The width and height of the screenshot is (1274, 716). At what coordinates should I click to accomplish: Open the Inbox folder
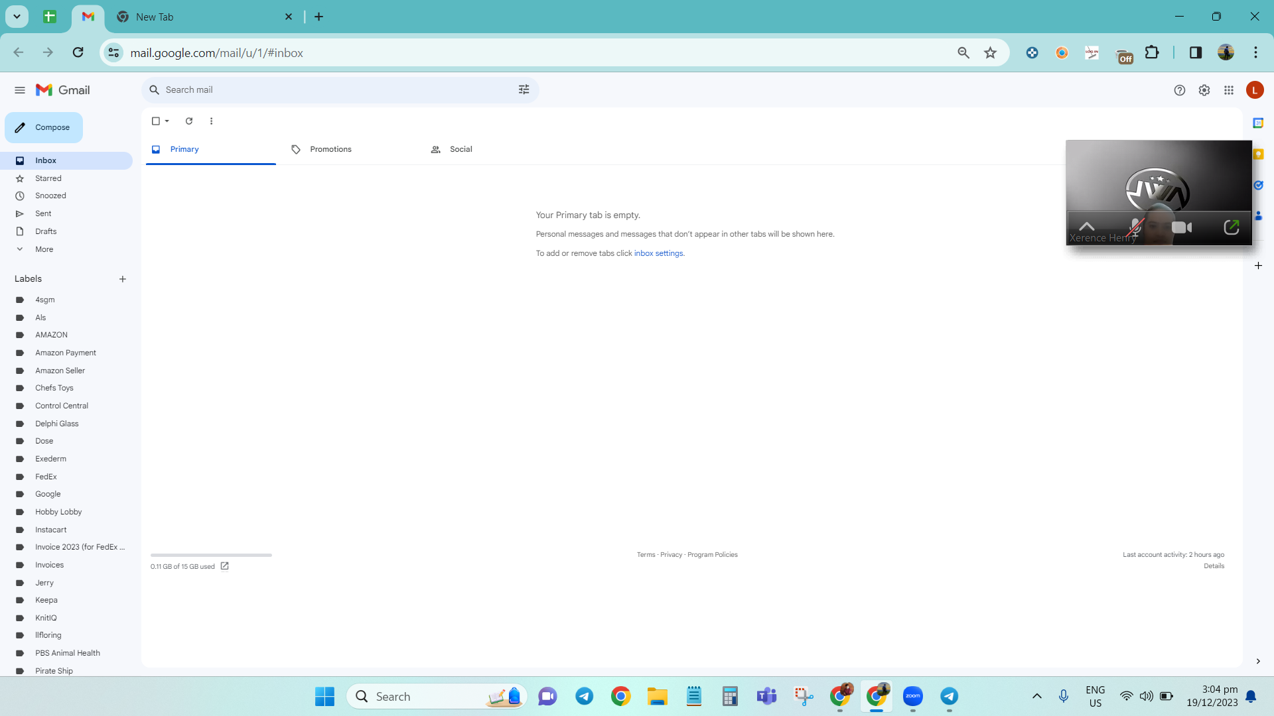66,160
